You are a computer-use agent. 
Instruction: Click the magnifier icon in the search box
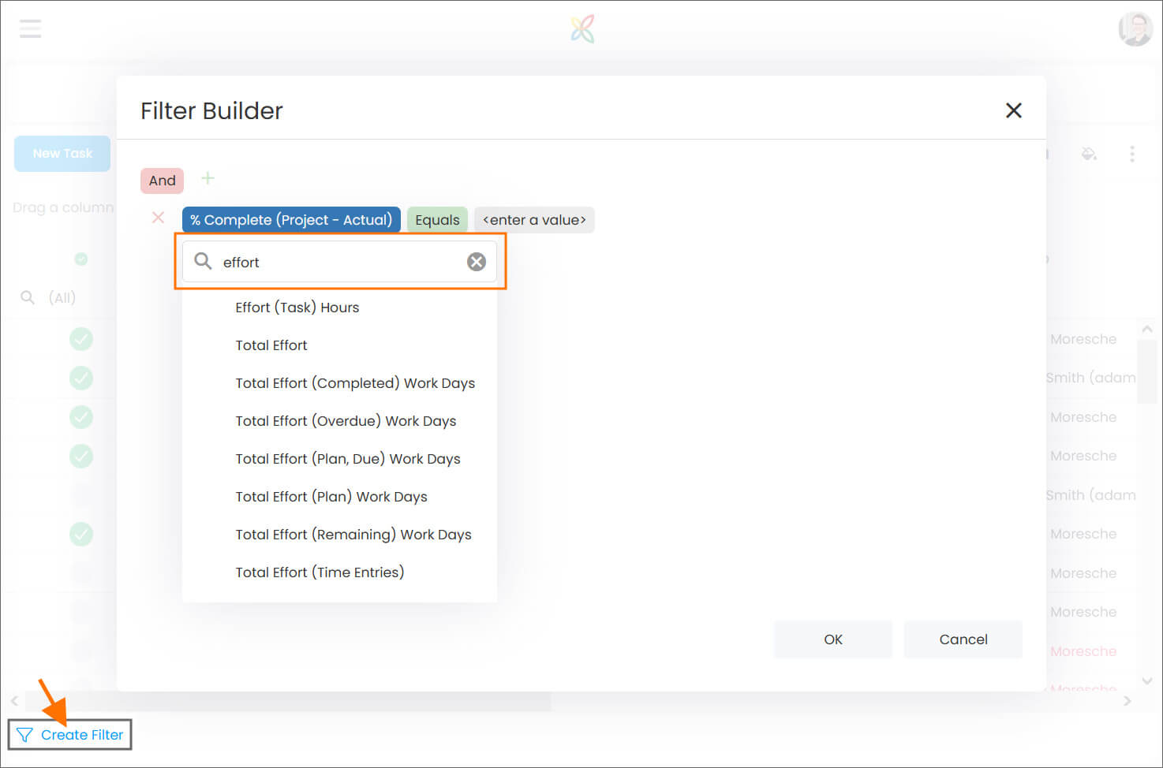[203, 261]
